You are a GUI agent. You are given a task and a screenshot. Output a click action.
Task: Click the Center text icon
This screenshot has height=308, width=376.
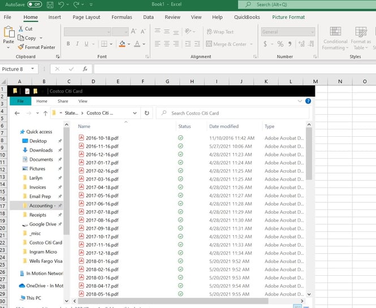(x=167, y=44)
